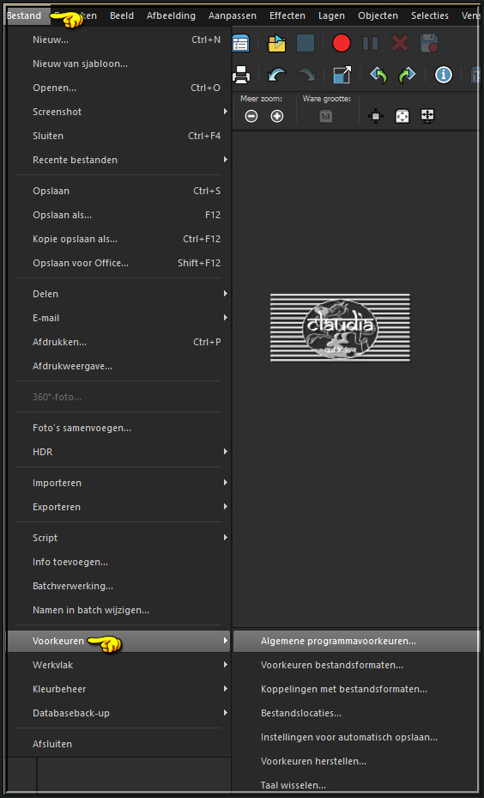This screenshot has height=798, width=484.
Task: Click the zoom out minus icon
Action: click(251, 117)
